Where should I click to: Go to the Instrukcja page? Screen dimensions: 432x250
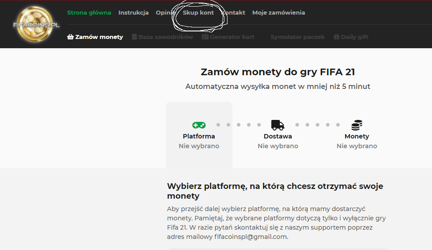[x=134, y=13]
